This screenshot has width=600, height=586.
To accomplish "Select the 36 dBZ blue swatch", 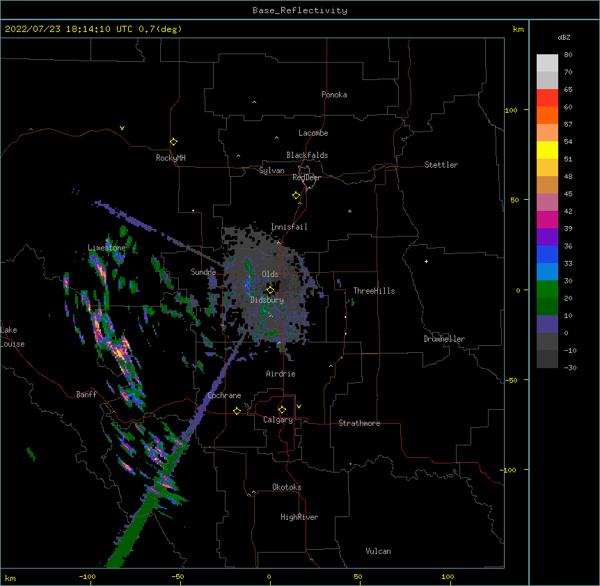I will (x=547, y=254).
